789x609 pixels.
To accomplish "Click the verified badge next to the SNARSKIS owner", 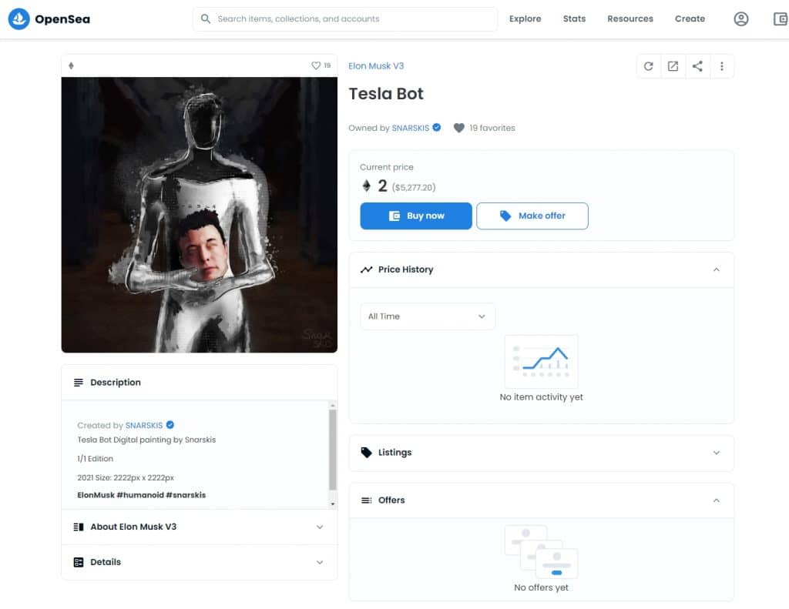I will pos(437,128).
